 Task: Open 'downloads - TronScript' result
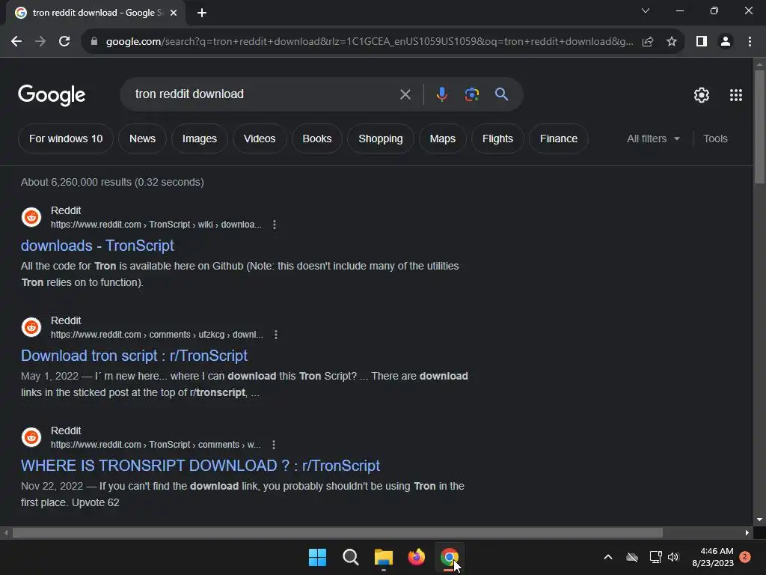(x=97, y=246)
